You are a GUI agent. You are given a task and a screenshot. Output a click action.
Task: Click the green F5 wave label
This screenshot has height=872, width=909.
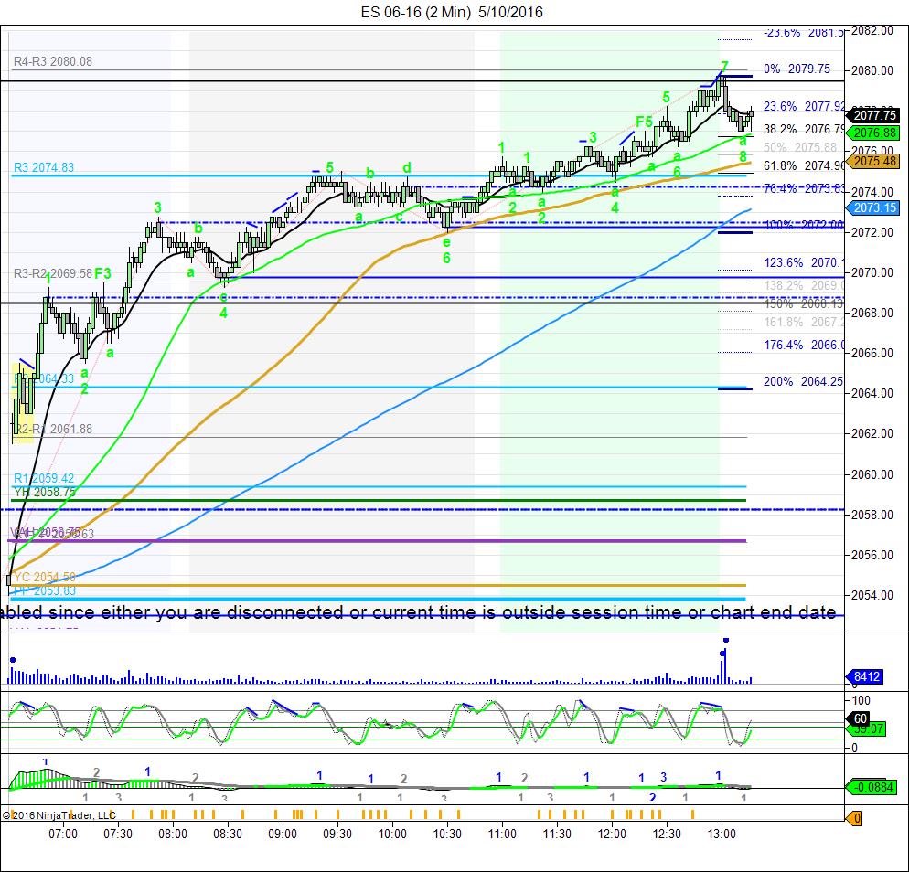pyautogui.click(x=644, y=122)
